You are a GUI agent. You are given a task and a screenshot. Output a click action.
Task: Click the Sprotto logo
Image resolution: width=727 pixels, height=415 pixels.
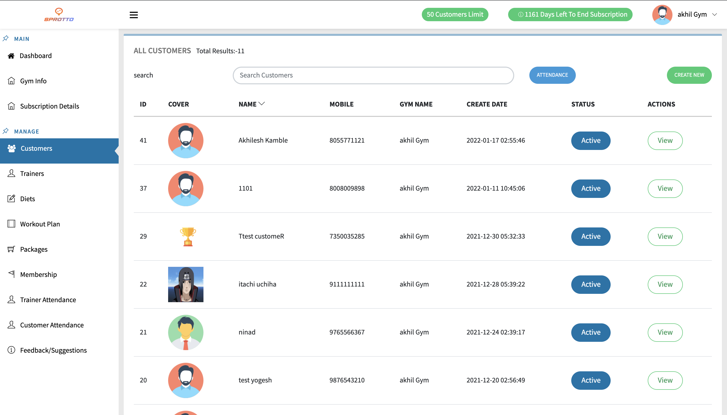coord(59,15)
